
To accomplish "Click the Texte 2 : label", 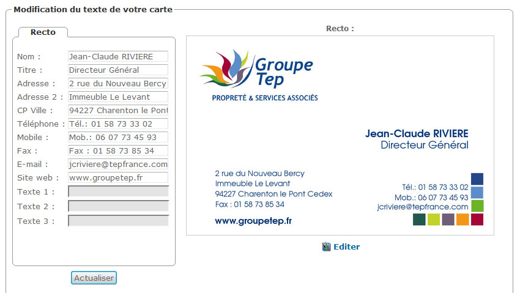I will [x=36, y=207].
